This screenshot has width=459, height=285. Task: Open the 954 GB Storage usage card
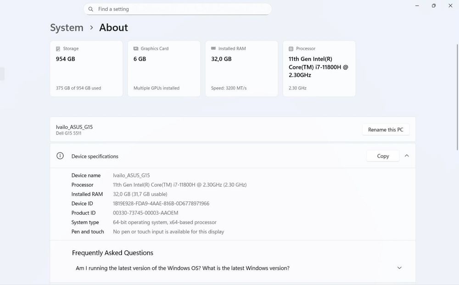click(x=86, y=69)
